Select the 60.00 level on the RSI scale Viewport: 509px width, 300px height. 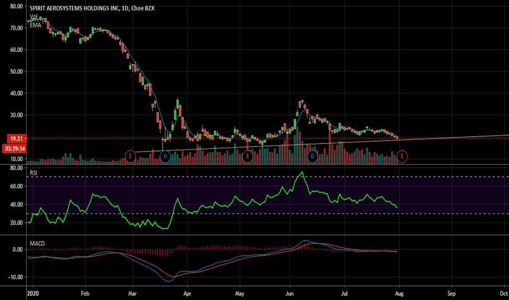(16, 186)
